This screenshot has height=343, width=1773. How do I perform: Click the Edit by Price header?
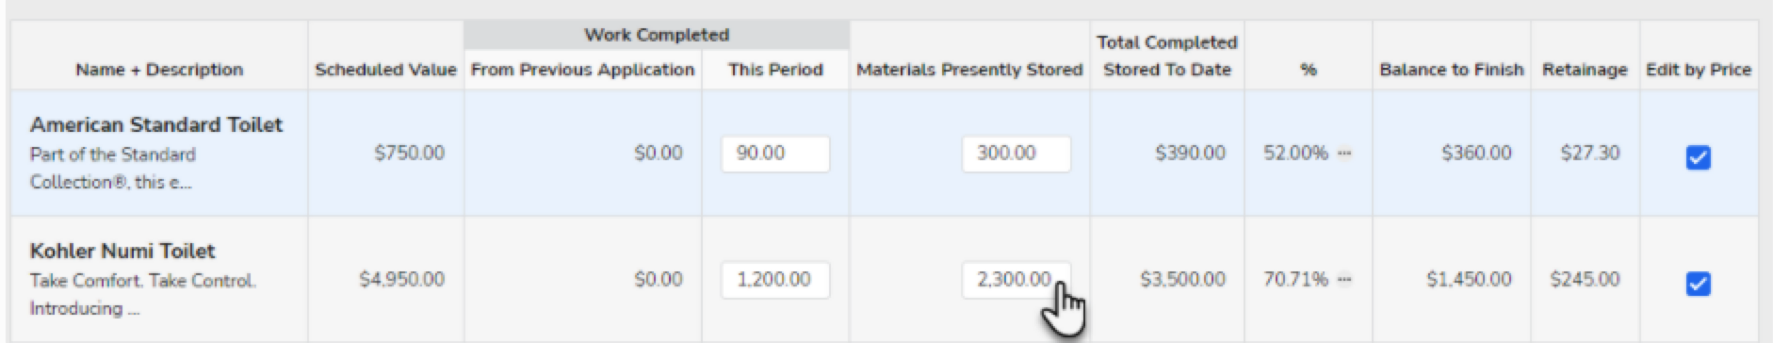click(1698, 70)
